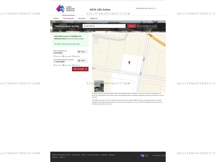View the Prior title search result
Image resolution: width=216 pixels, height=162 pixels.
[81, 52]
